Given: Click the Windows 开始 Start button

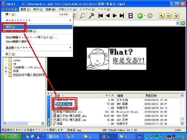Looking at the screenshot, I should (11, 136).
